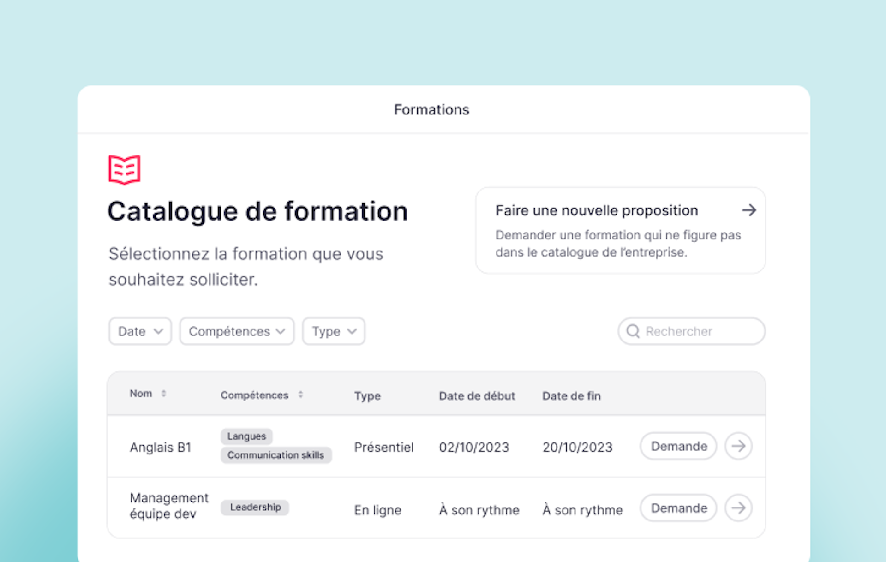Click the Leadership competence tag
The width and height of the screenshot is (886, 562).
tap(255, 508)
